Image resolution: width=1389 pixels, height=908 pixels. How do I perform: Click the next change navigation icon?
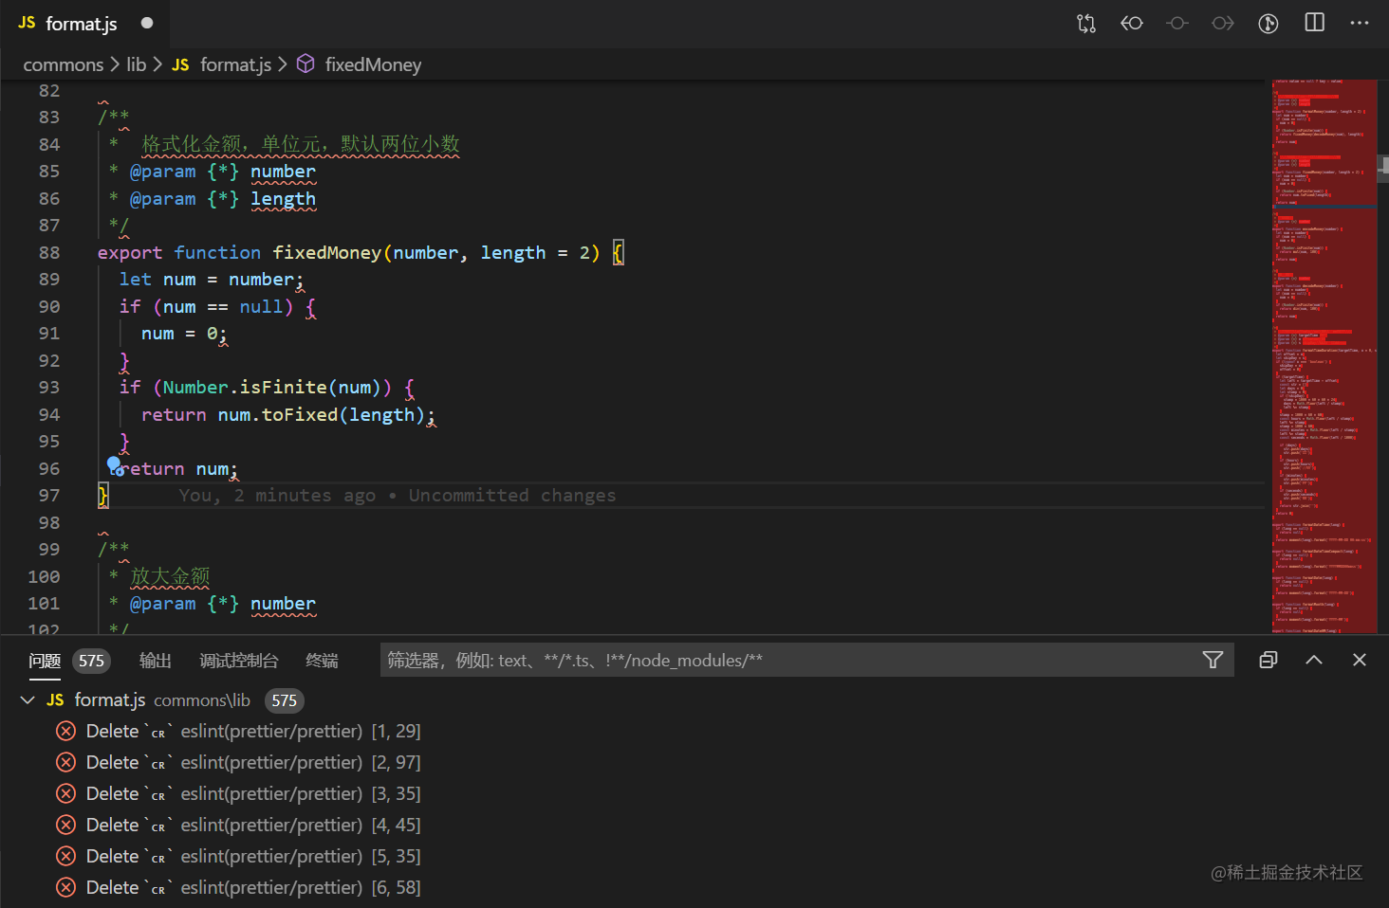1223,23
